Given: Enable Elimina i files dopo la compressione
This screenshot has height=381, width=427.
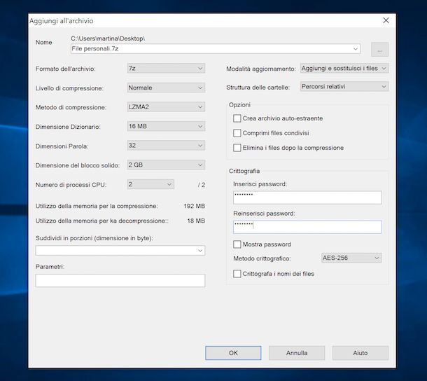Looking at the screenshot, I should click(237, 148).
